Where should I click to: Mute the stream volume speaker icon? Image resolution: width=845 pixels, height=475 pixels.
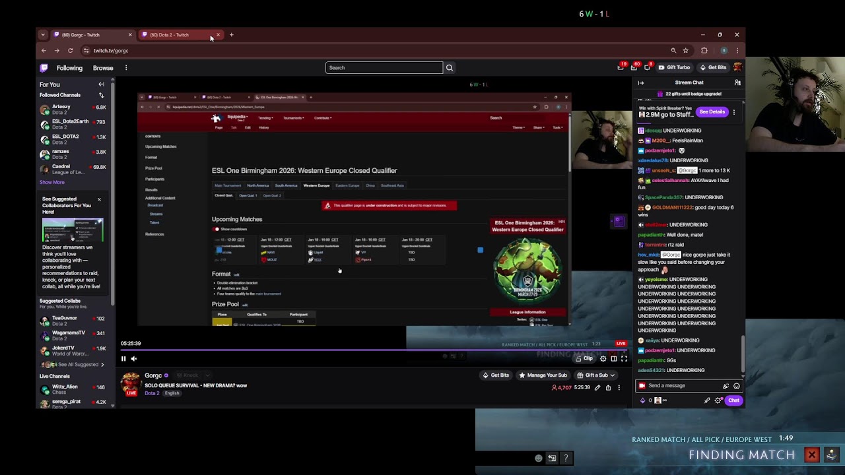(x=134, y=359)
